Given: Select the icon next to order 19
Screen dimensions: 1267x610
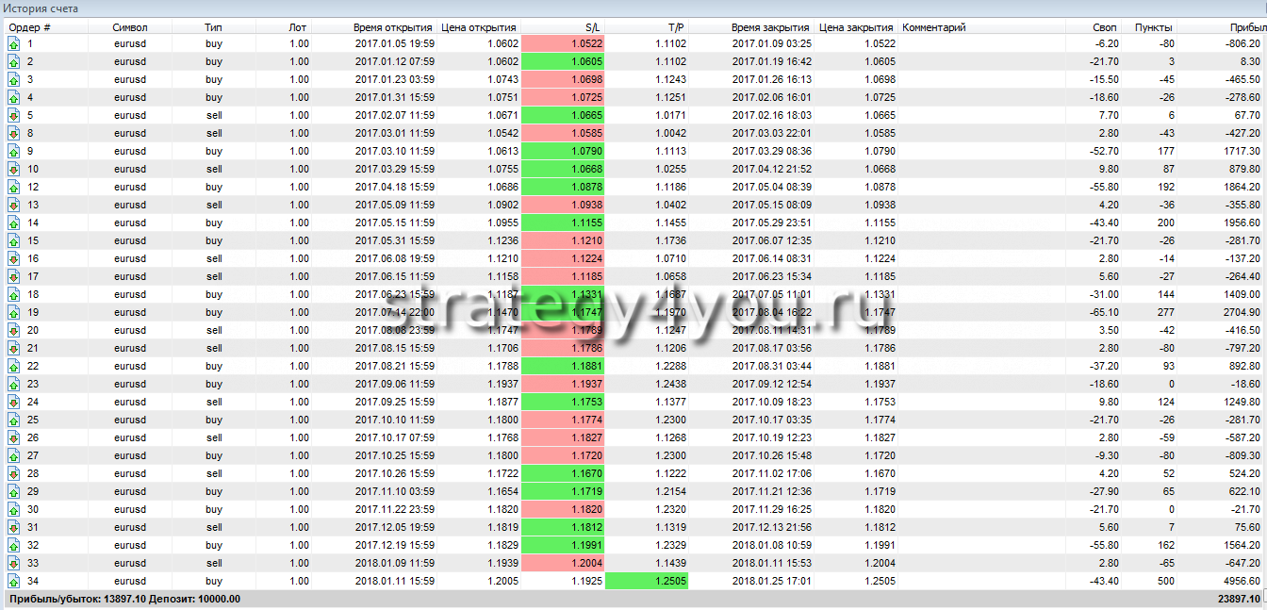Looking at the screenshot, I should [x=14, y=312].
